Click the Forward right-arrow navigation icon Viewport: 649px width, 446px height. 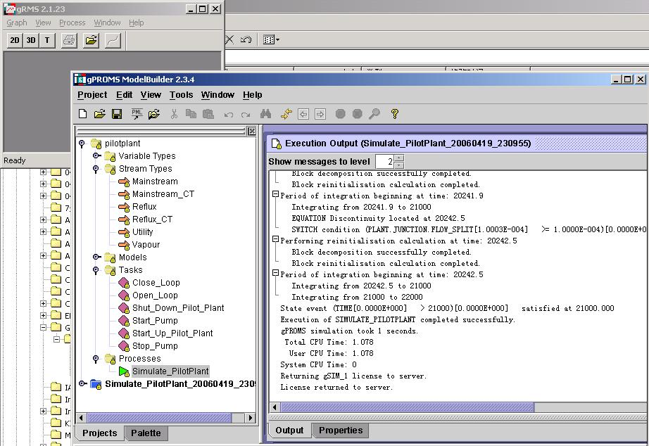pyautogui.click(x=320, y=114)
